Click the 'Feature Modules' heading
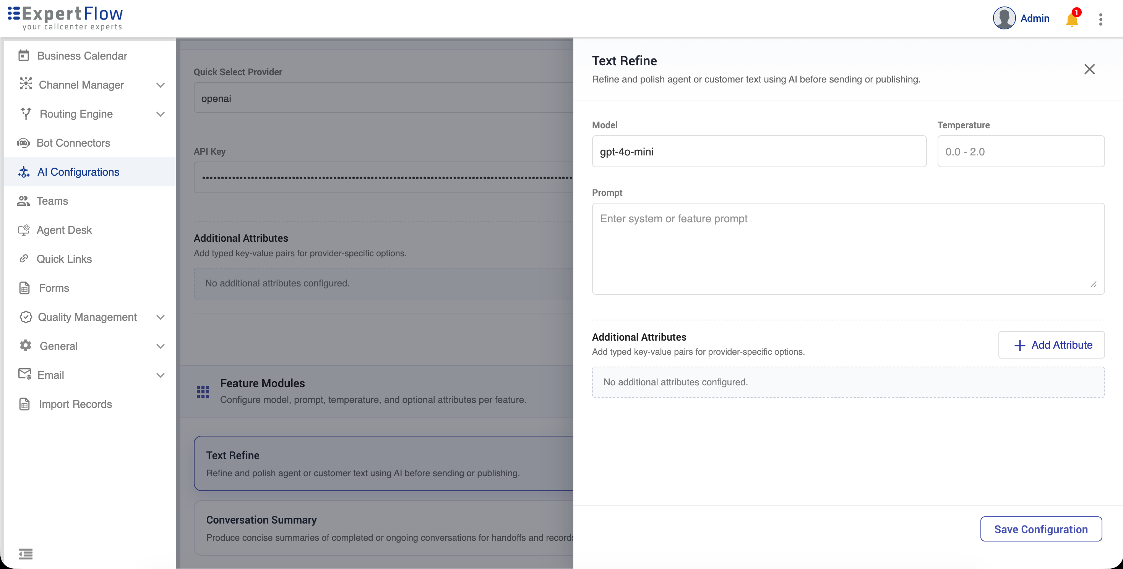This screenshot has height=569, width=1123. point(263,383)
